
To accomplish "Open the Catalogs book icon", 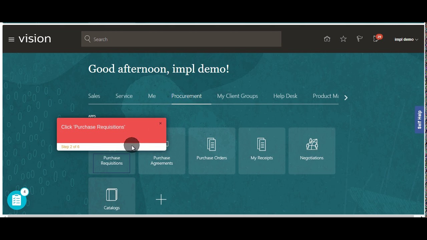I will 112,195.
